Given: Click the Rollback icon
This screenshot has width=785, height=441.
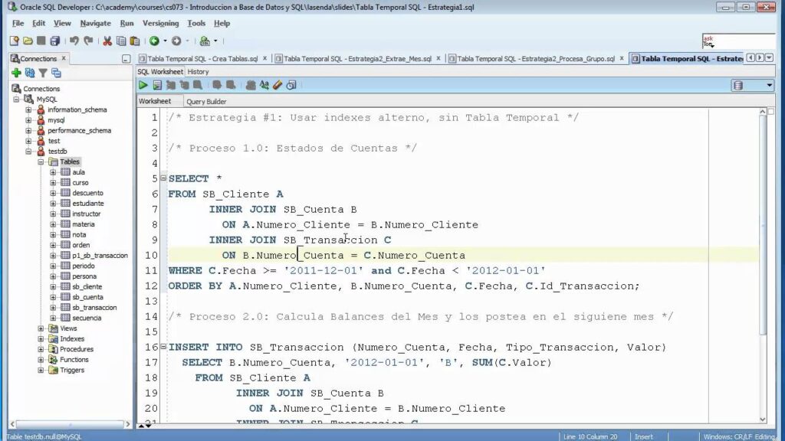Looking at the screenshot, I should pos(230,86).
